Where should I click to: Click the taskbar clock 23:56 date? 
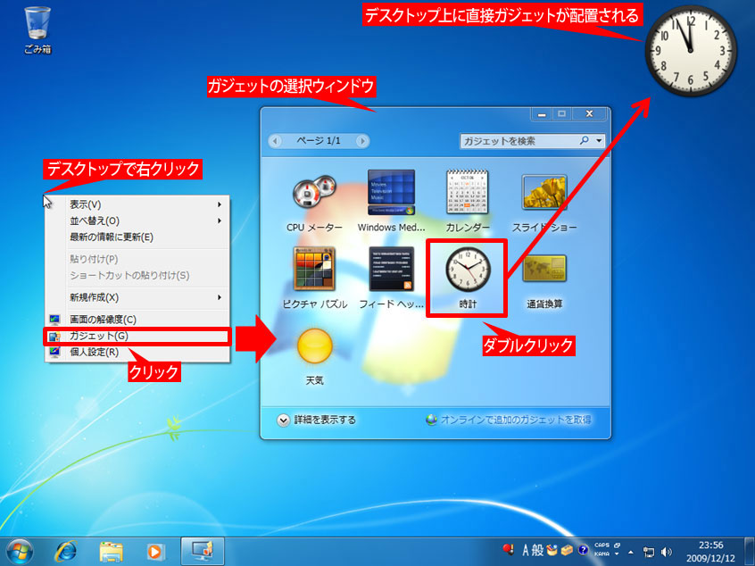tap(710, 552)
